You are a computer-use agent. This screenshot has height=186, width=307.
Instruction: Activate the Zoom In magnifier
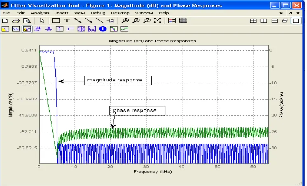[x=125, y=21]
